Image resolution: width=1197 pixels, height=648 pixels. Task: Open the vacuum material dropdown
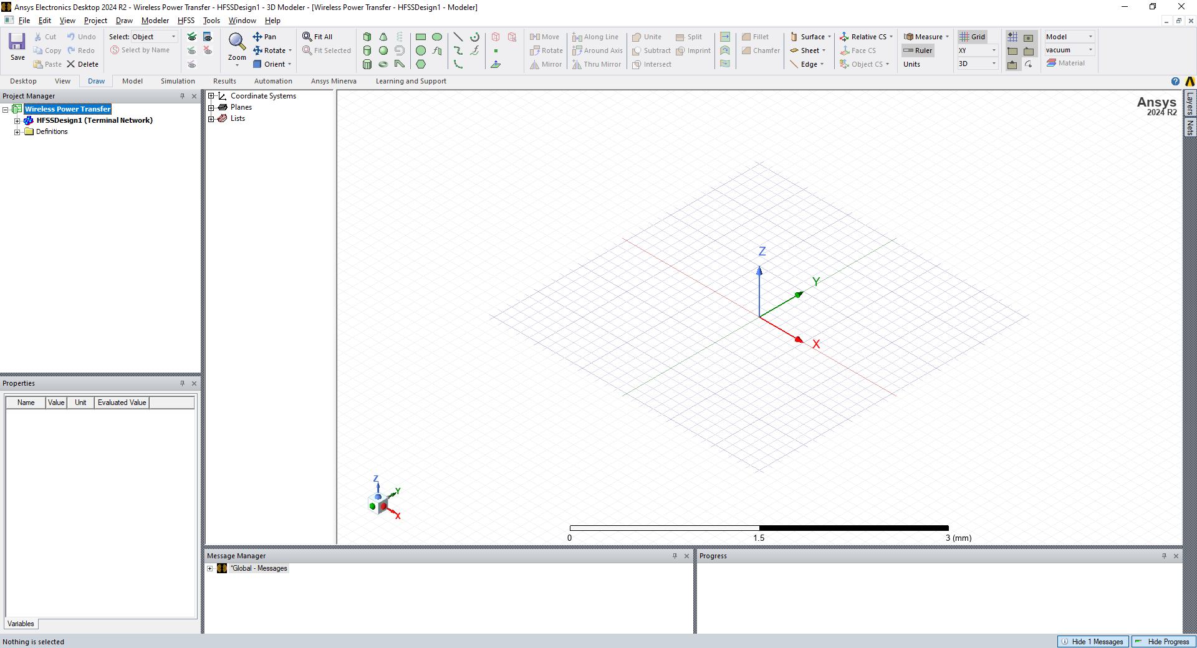pos(1090,50)
